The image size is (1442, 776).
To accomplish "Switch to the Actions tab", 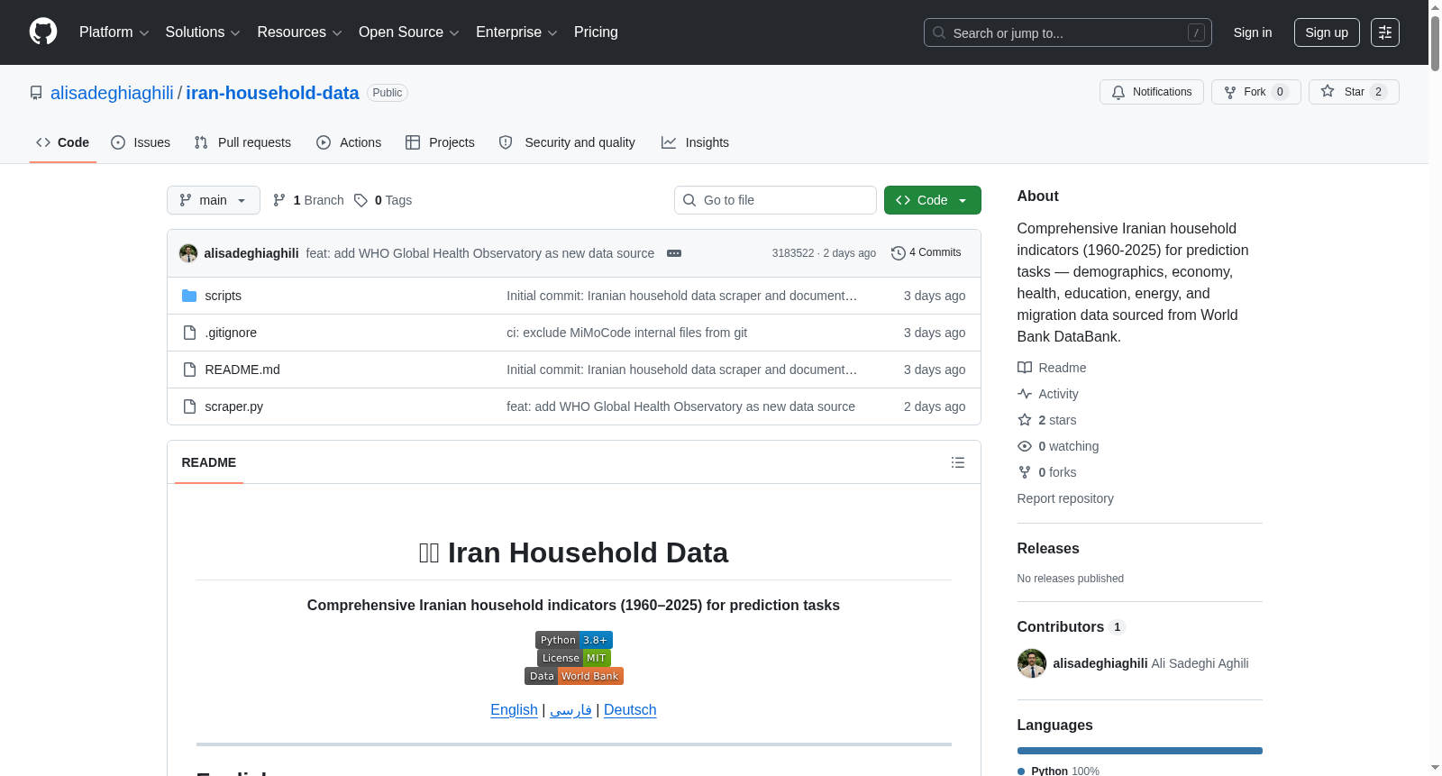I will click(349, 142).
